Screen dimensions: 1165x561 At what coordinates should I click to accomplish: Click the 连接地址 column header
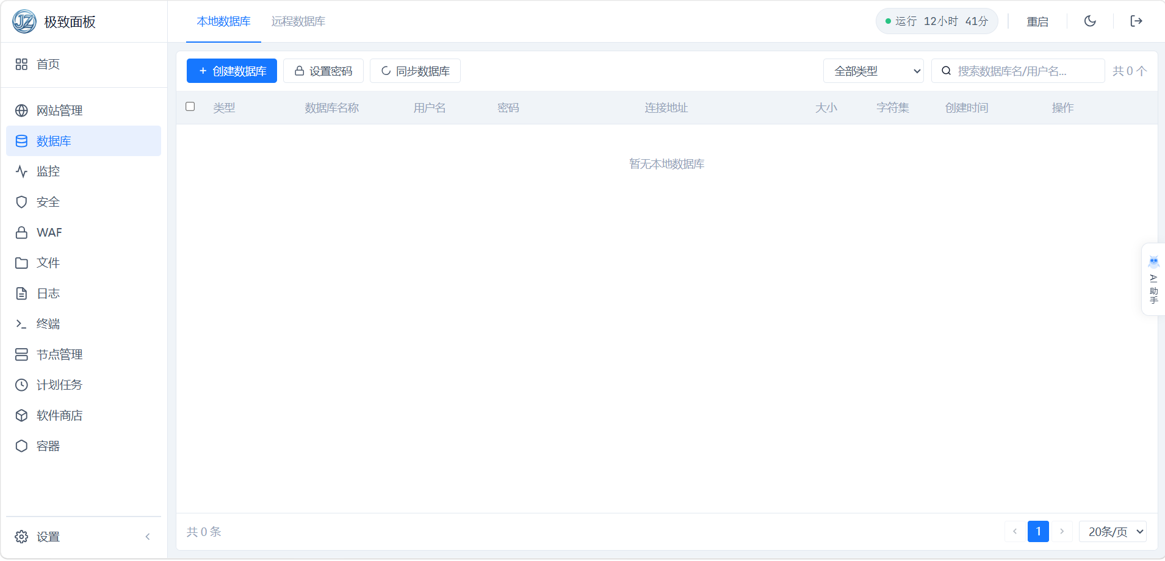coord(666,108)
